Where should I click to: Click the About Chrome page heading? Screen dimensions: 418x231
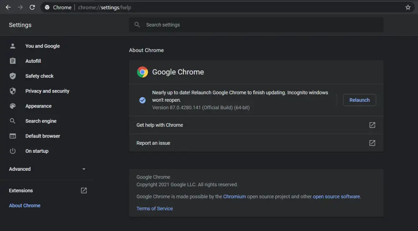[146, 50]
